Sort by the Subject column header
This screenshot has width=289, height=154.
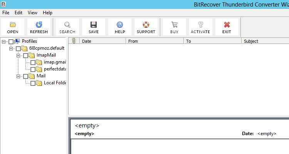click(x=265, y=41)
